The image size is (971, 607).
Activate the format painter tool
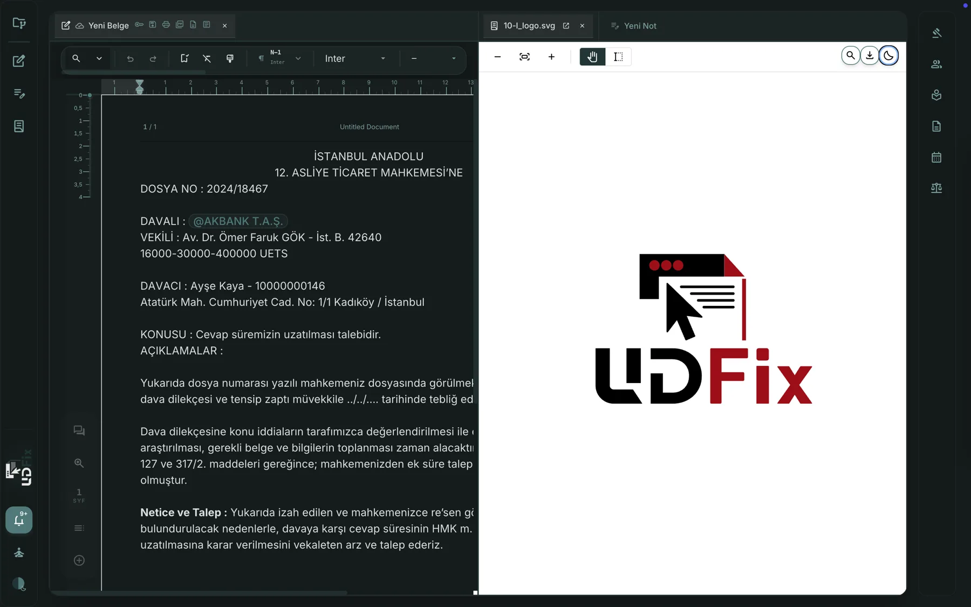point(230,58)
